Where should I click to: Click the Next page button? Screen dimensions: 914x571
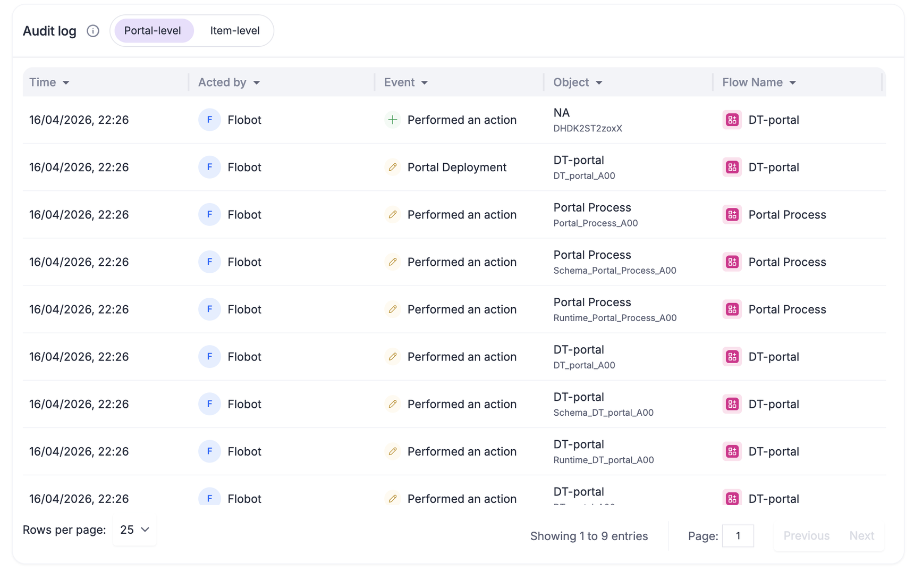861,536
